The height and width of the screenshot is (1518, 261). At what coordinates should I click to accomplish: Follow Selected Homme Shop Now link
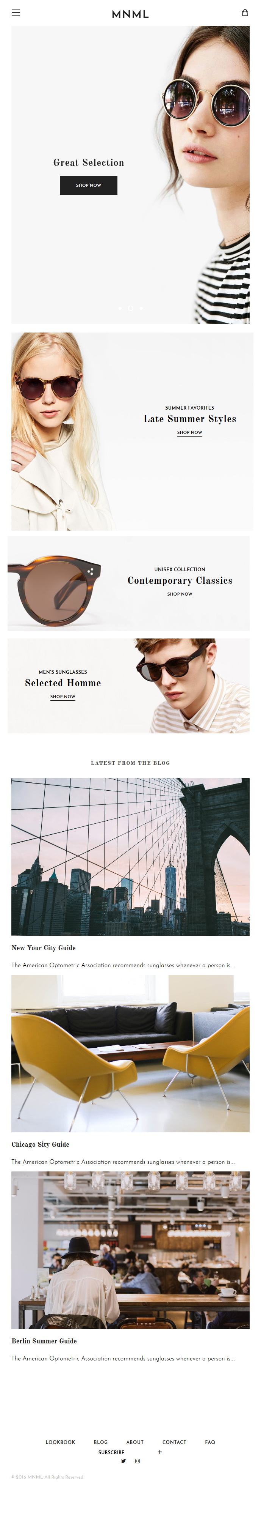click(x=63, y=697)
